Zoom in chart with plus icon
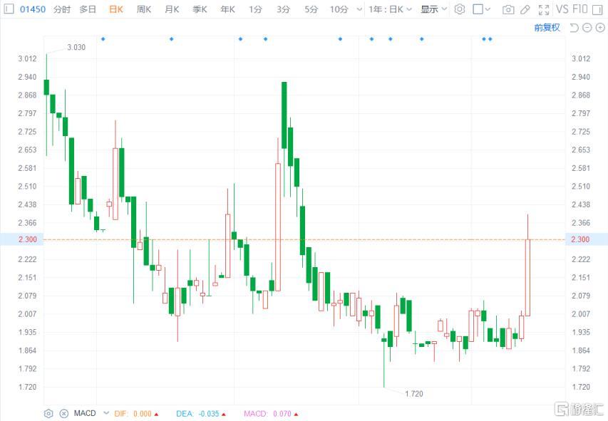608x421 pixels. click(599, 28)
